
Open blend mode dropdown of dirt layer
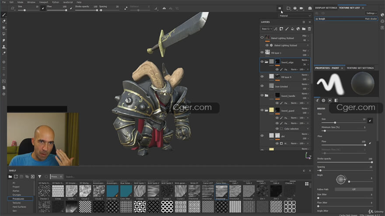[x=305, y=134]
